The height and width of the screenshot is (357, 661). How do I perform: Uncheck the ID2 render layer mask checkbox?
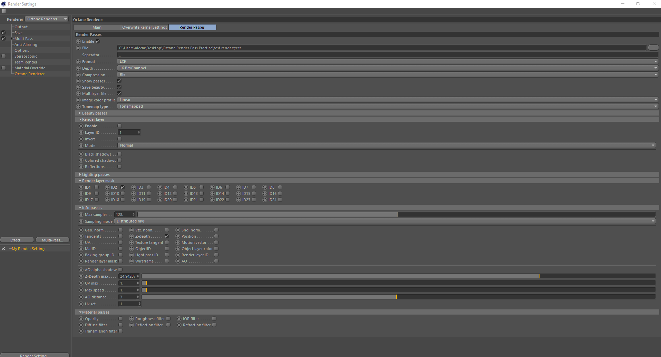[123, 187]
